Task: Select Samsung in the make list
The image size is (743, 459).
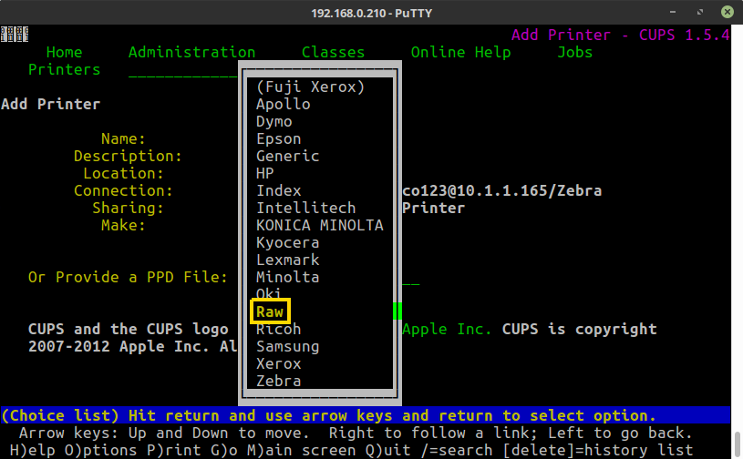Action: [287, 346]
